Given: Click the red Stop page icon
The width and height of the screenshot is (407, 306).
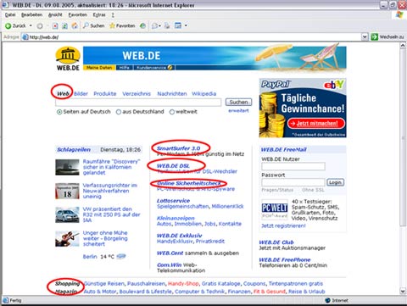Looking at the screenshot, I should tap(55, 26).
